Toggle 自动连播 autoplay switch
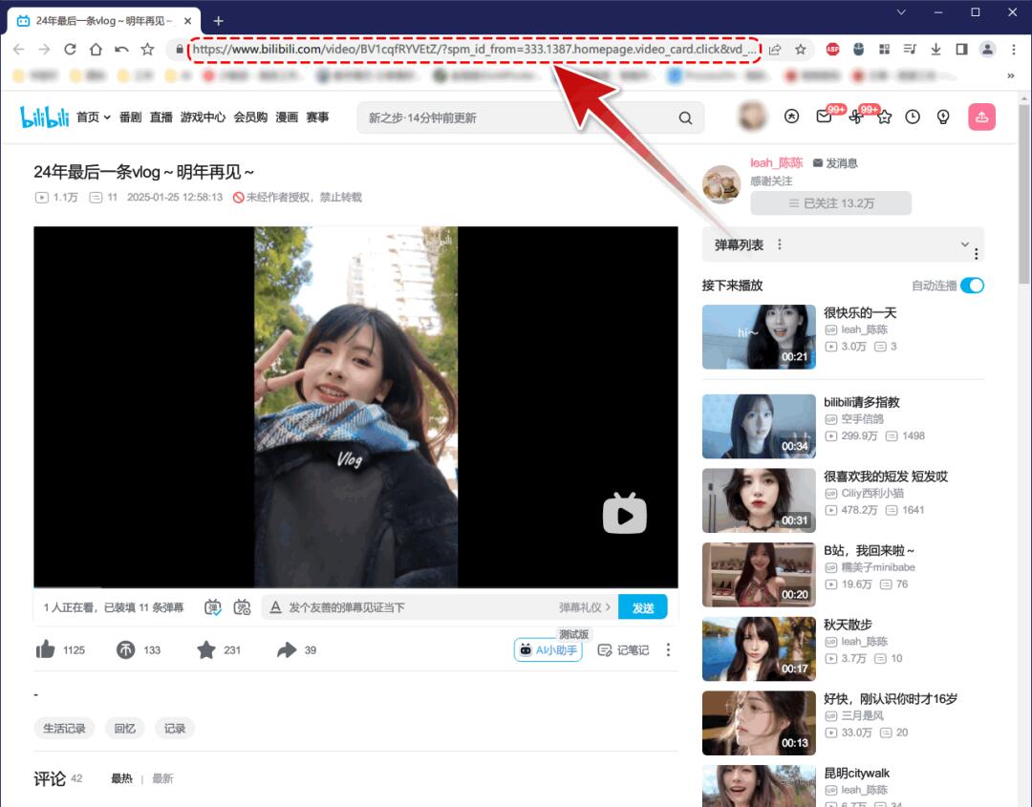Image resolution: width=1032 pixels, height=807 pixels. [x=972, y=286]
